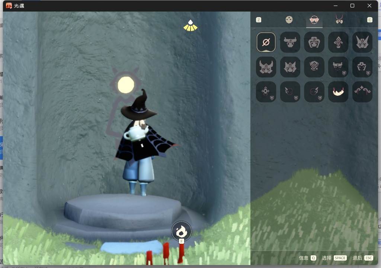Click the 光遇 app icon in title bar

coord(9,6)
